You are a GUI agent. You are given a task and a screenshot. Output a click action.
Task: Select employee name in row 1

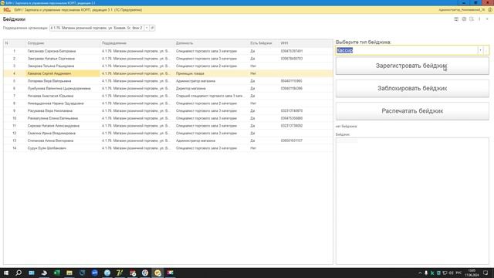(52, 51)
